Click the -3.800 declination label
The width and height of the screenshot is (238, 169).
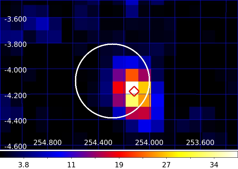pos(15,45)
